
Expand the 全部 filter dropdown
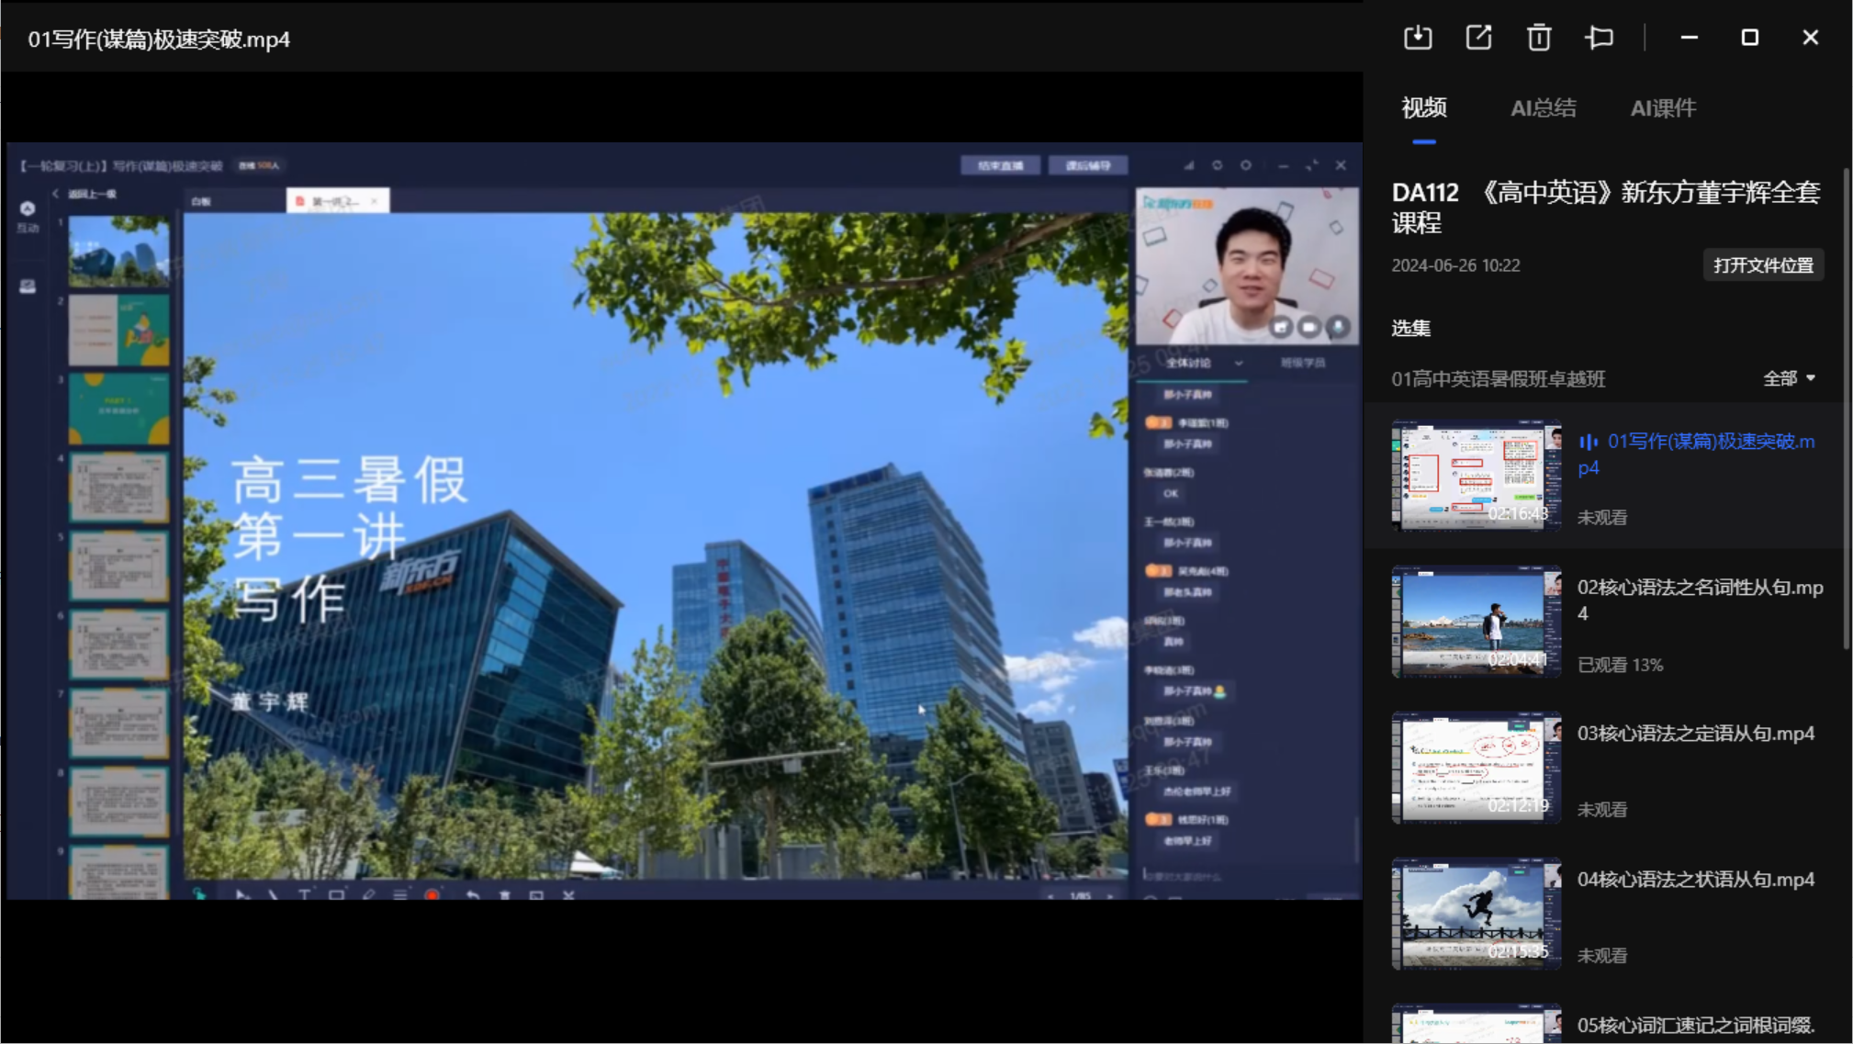point(1790,378)
